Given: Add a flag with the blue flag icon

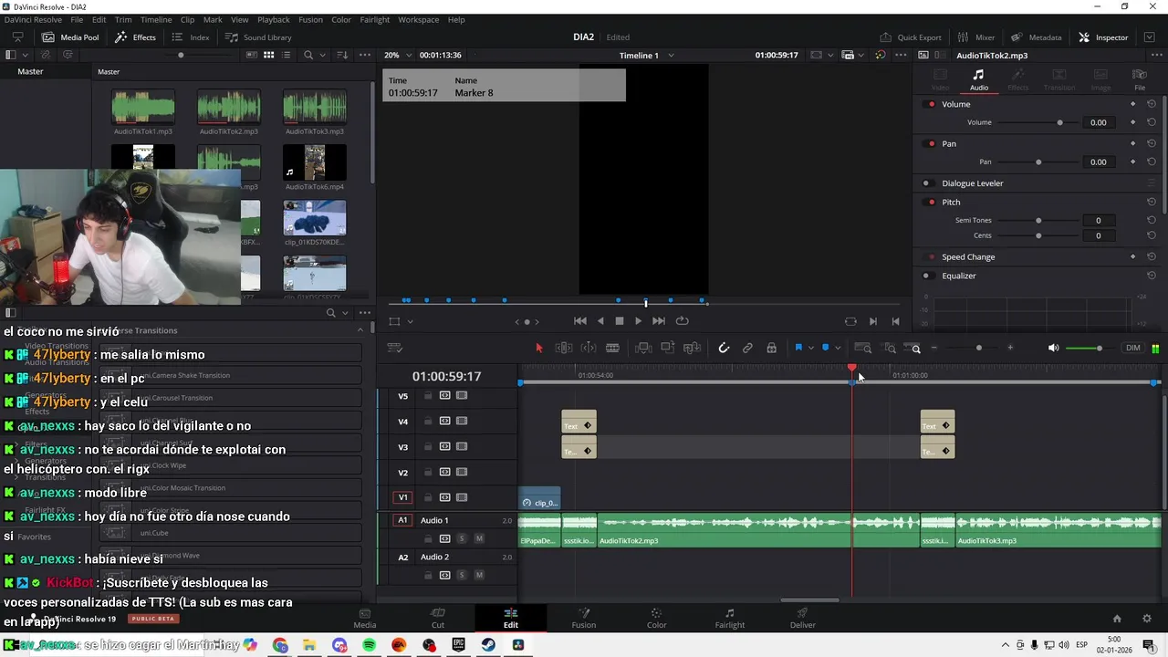Looking at the screenshot, I should click(798, 348).
